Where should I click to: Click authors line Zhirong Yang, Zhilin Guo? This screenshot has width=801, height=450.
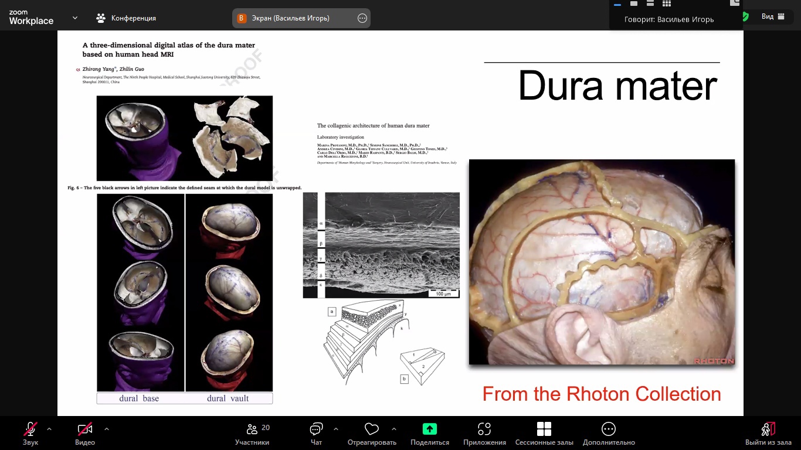tap(114, 69)
